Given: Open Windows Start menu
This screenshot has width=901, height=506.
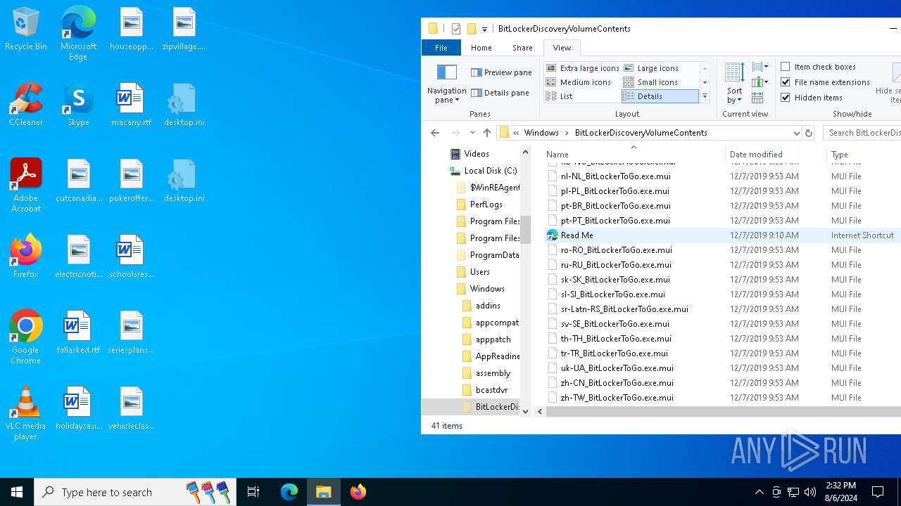Looking at the screenshot, I should pyautogui.click(x=17, y=492).
